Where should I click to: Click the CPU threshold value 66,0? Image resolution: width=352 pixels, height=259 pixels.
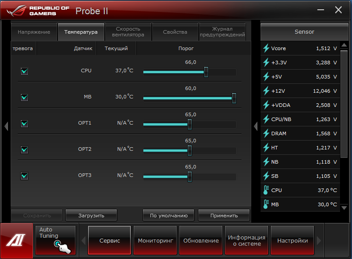[190, 62]
